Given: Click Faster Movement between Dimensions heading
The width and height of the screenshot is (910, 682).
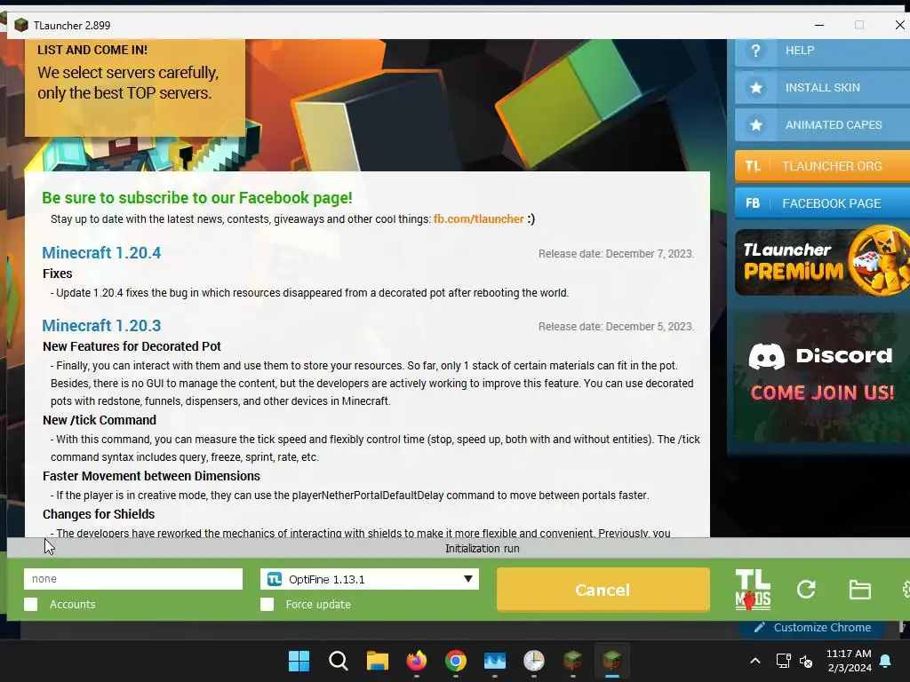Looking at the screenshot, I should (x=151, y=476).
